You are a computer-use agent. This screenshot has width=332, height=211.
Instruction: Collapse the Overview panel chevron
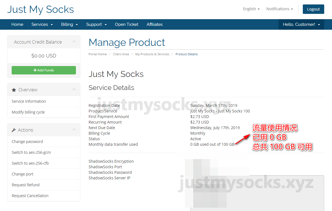(x=74, y=89)
